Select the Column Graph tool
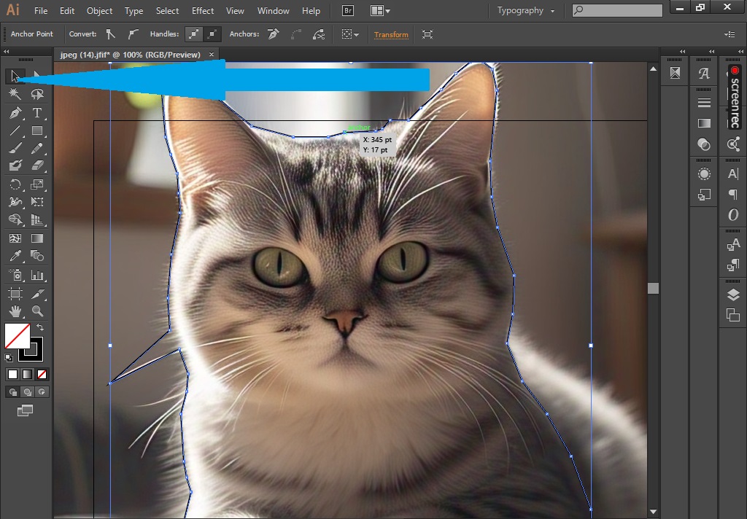Viewport: 747px width, 519px height. tap(37, 275)
